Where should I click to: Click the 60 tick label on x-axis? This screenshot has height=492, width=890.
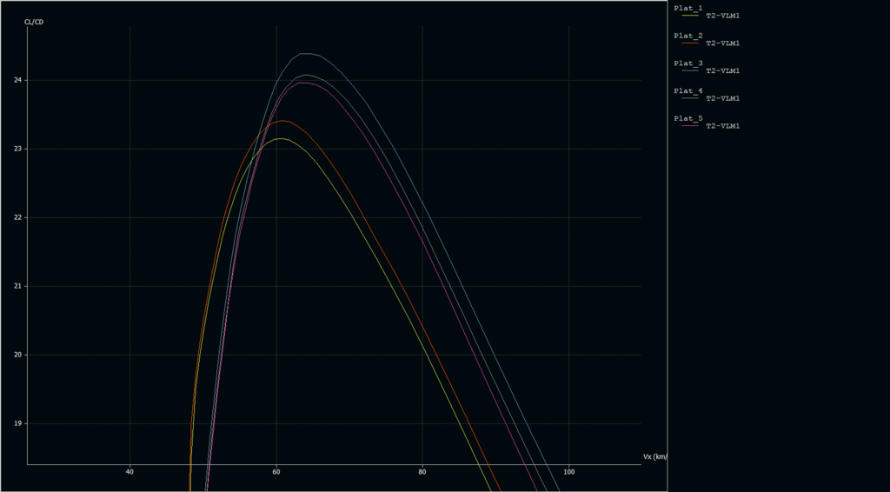276,472
